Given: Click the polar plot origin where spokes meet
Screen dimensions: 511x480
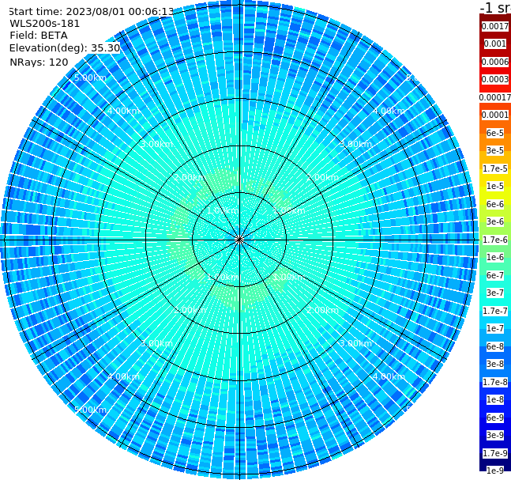Looking at the screenshot, I should pos(239,240).
